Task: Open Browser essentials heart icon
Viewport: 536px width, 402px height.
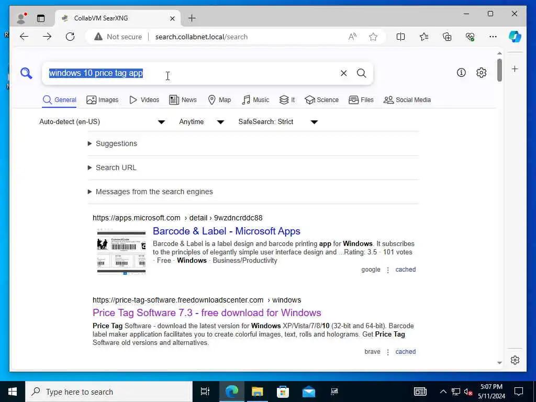Action: [x=470, y=37]
